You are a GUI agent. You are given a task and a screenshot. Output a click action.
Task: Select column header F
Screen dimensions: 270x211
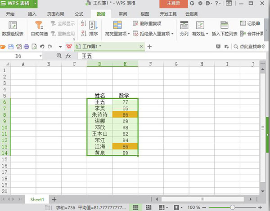(x=150, y=64)
